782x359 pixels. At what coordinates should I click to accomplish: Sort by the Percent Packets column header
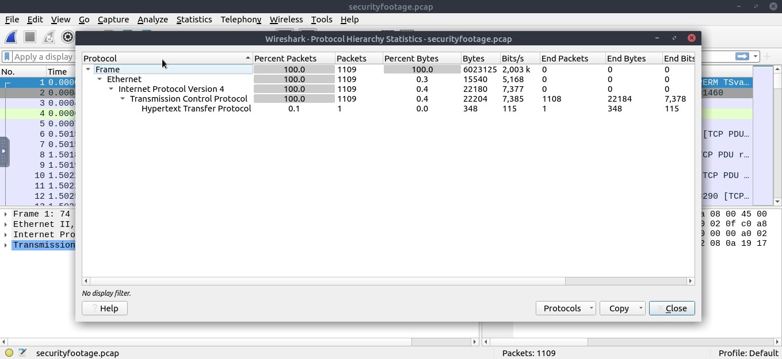[x=293, y=59]
